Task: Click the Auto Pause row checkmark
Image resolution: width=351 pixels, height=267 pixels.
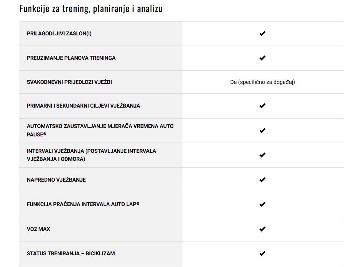Action: (262, 131)
